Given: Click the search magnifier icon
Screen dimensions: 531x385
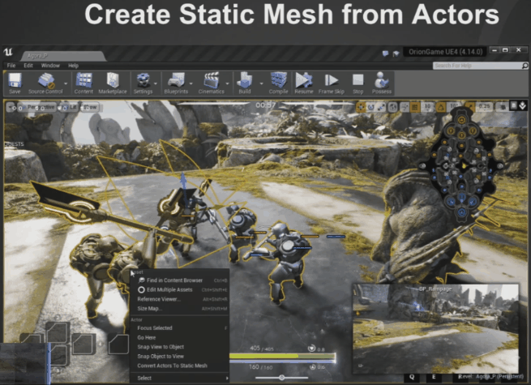Looking at the screenshot, I should click(525, 66).
